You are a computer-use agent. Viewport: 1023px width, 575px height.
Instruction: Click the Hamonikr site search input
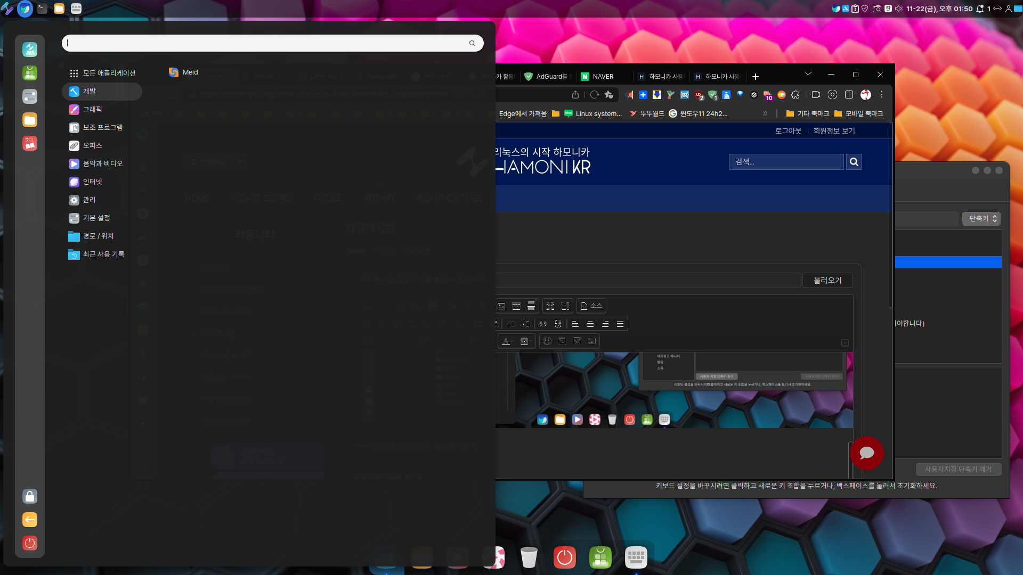coord(786,162)
